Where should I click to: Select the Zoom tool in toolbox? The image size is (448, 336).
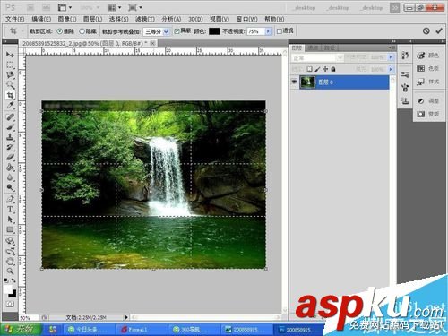pyautogui.click(x=10, y=271)
